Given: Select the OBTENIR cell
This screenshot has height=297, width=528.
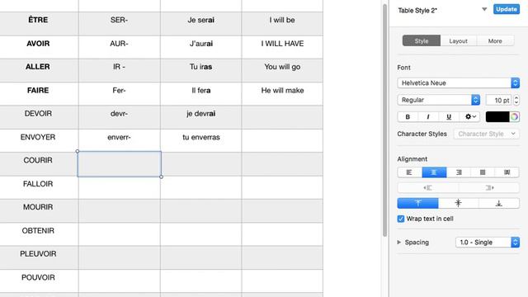Looking at the screenshot, I should click(38, 234).
